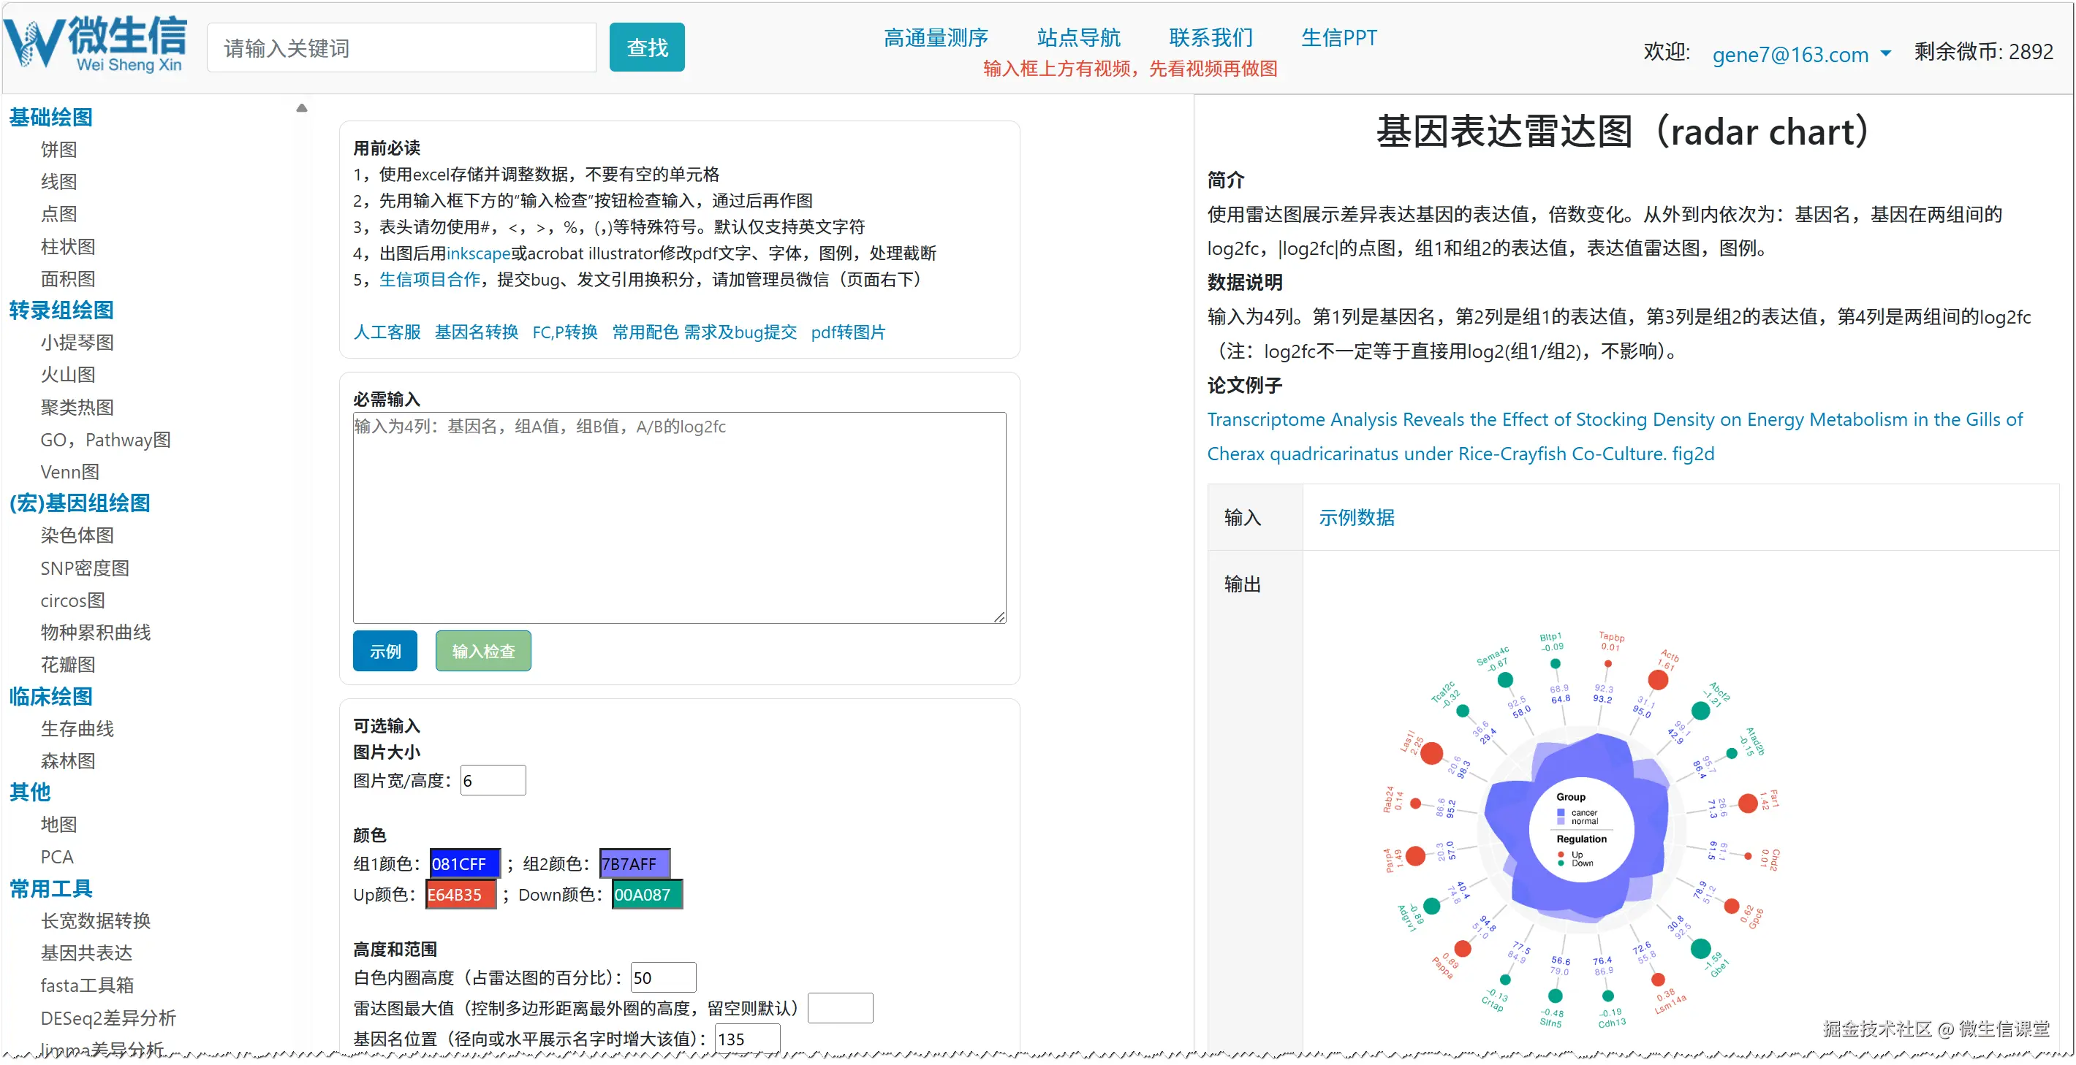Select 聚类热图 in the sidebar
The height and width of the screenshot is (1065, 2076).
tap(77, 407)
